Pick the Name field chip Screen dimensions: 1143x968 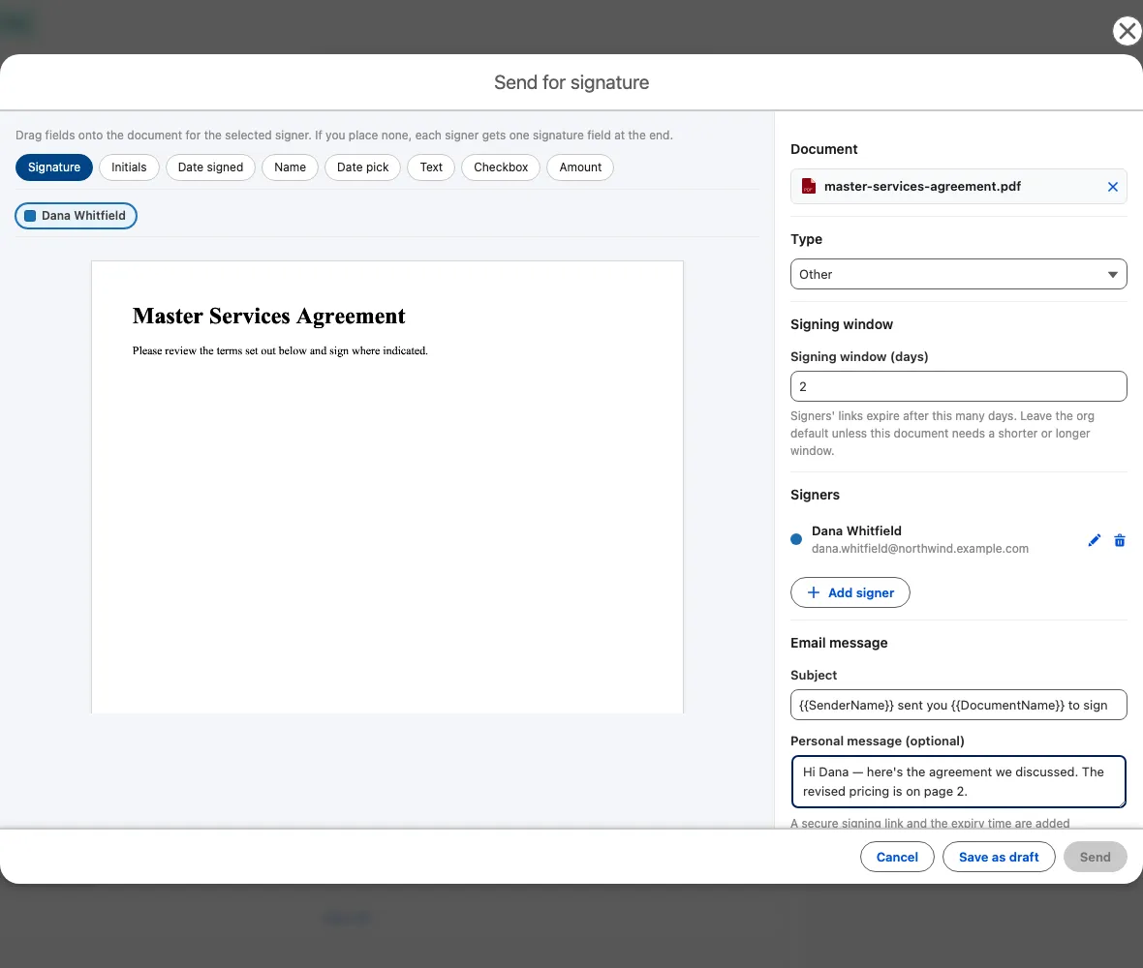tap(291, 166)
